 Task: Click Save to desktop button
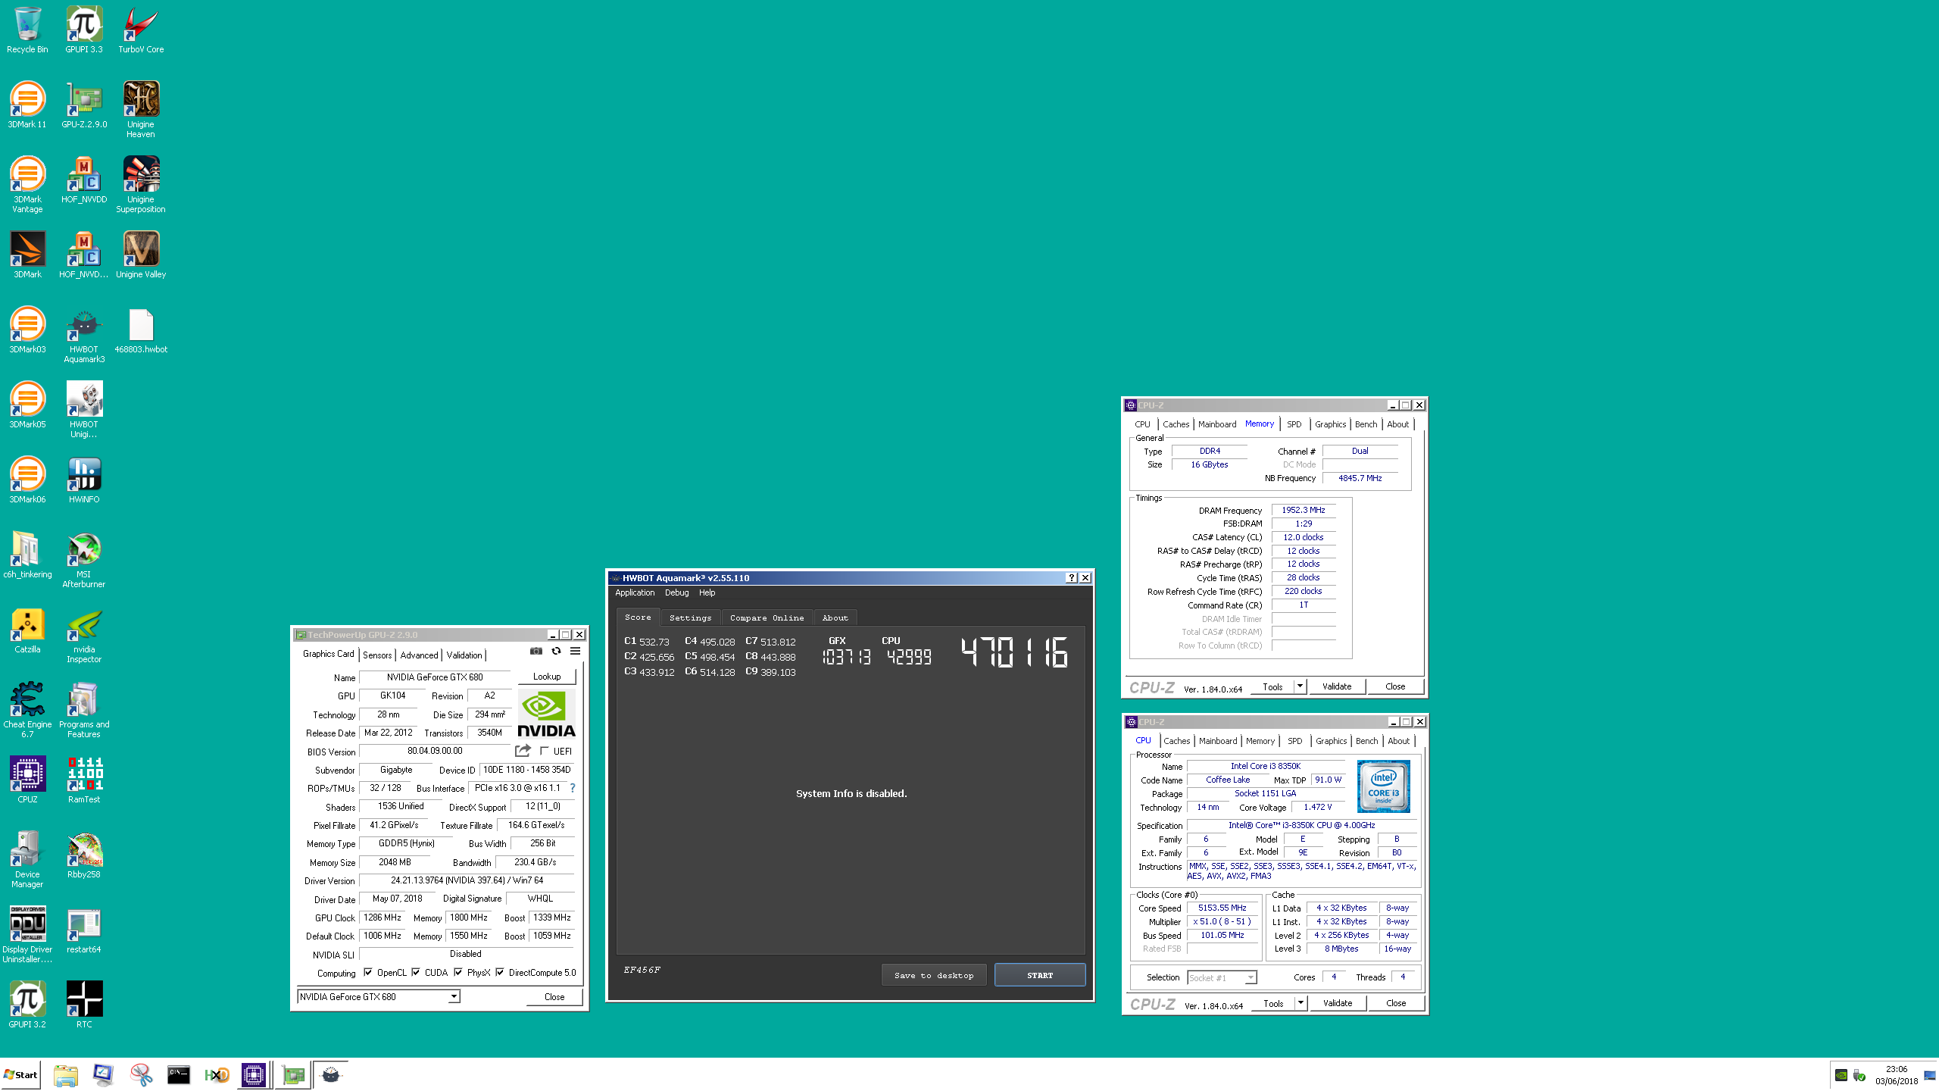click(x=934, y=975)
